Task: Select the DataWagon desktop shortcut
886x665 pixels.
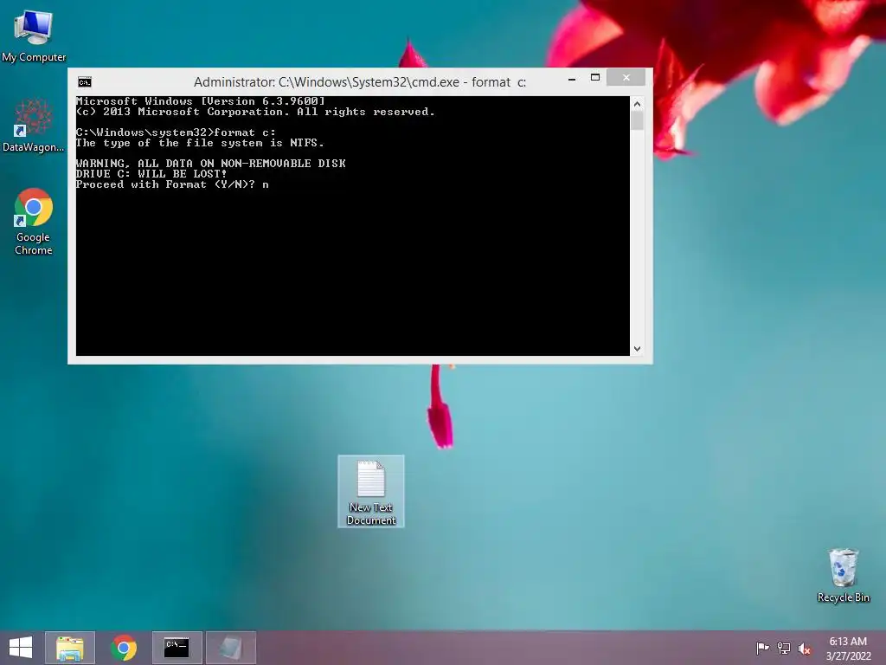Action: click(x=34, y=125)
